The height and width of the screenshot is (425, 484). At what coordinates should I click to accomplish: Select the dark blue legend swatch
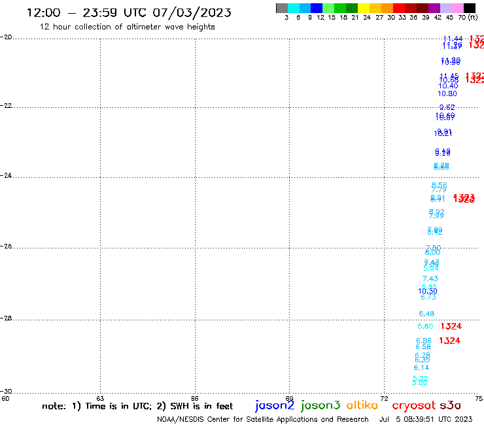point(317,8)
